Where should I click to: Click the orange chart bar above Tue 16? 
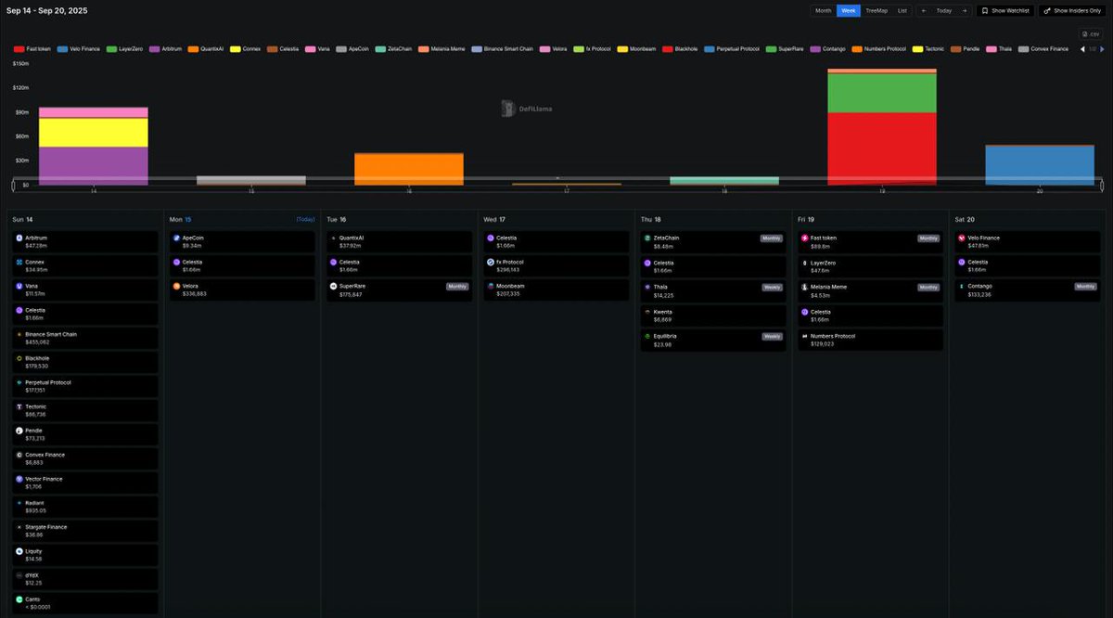point(408,165)
